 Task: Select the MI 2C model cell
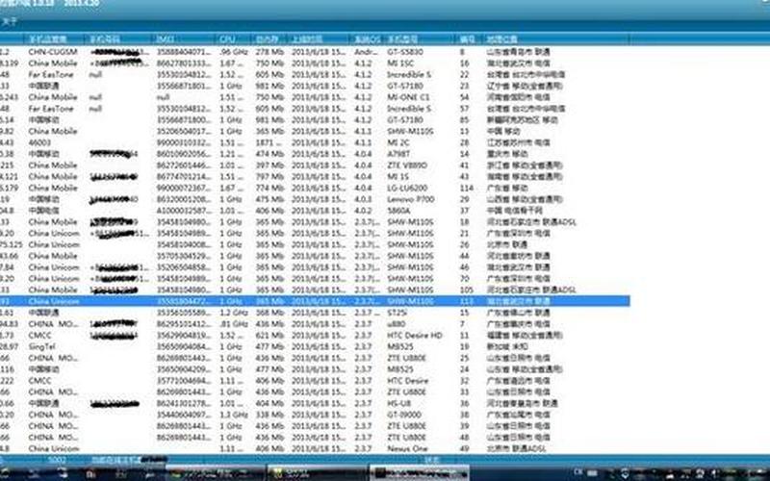coord(398,142)
